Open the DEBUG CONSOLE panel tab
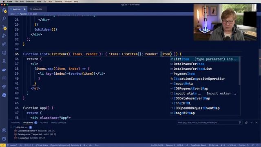The width and height of the screenshot is (261, 147). pyautogui.click(x=59, y=122)
